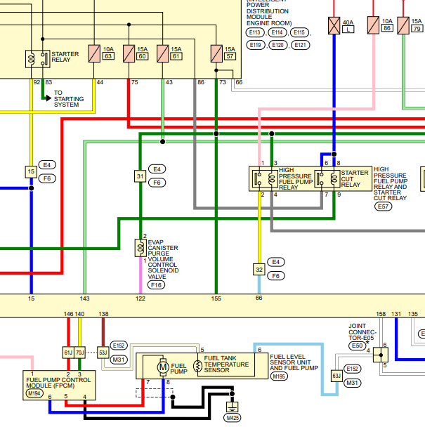Image resolution: width=425 pixels, height=427 pixels.
Task: Select the joint connector E05 junction box
Action: point(381,355)
